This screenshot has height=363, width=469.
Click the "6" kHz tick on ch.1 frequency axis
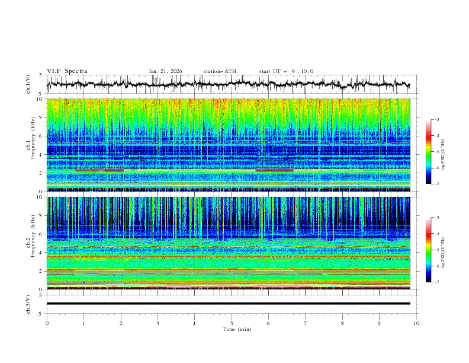[x=41, y=136]
